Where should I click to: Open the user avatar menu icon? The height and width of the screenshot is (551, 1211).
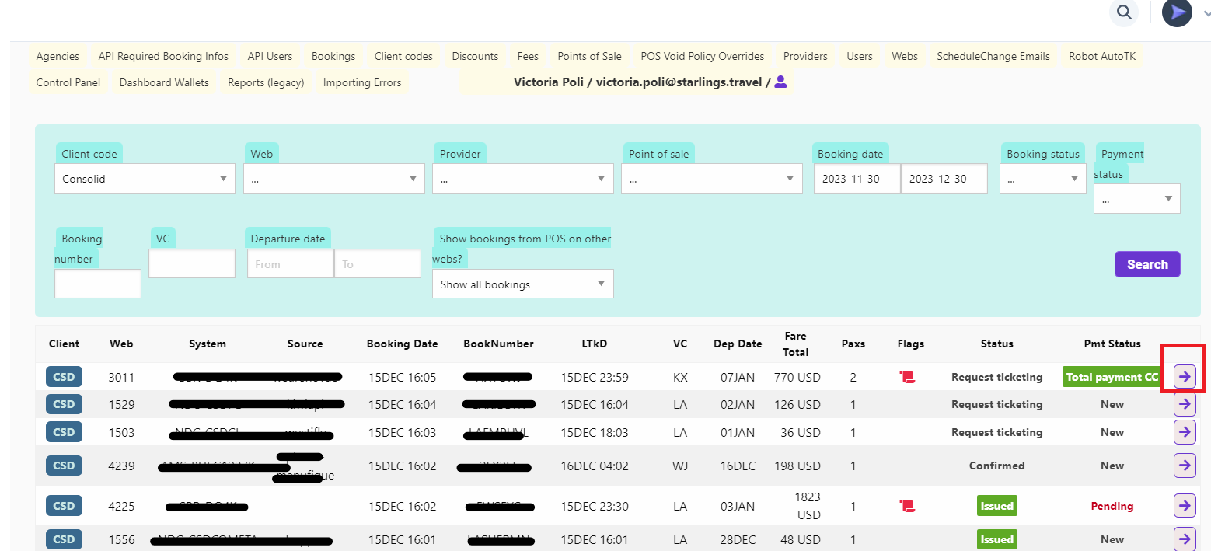pos(1177,12)
